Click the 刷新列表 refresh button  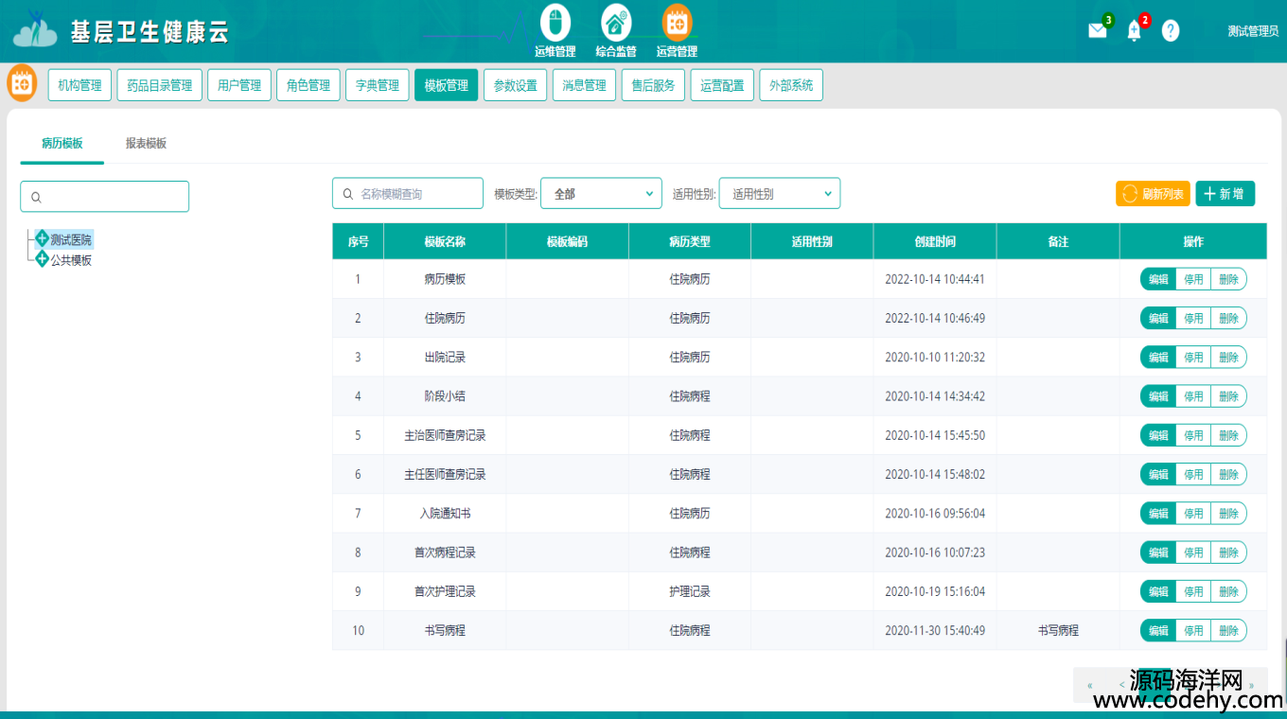click(1153, 194)
